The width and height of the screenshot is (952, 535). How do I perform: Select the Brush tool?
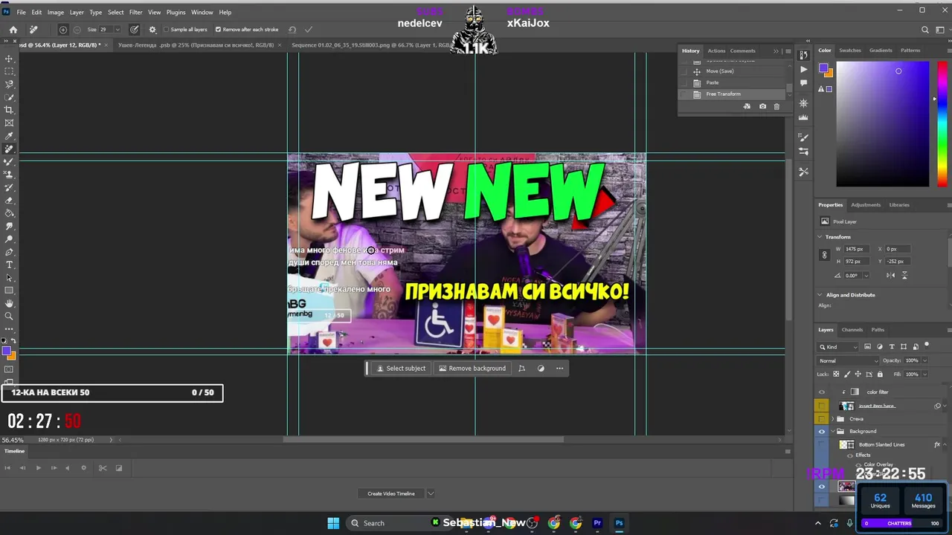click(9, 161)
